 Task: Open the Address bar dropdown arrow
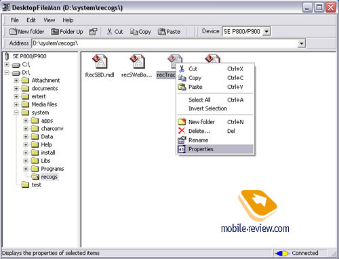point(301,43)
